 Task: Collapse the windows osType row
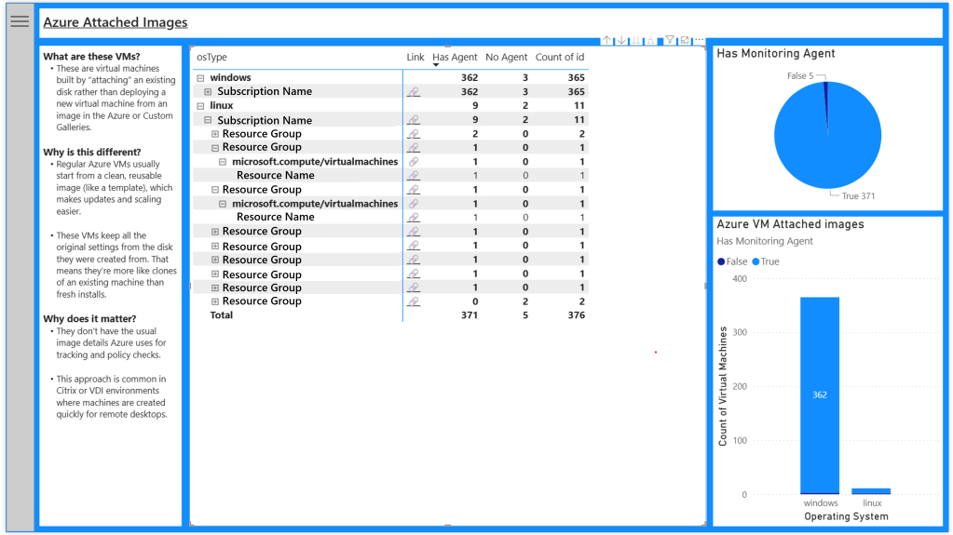[x=201, y=78]
